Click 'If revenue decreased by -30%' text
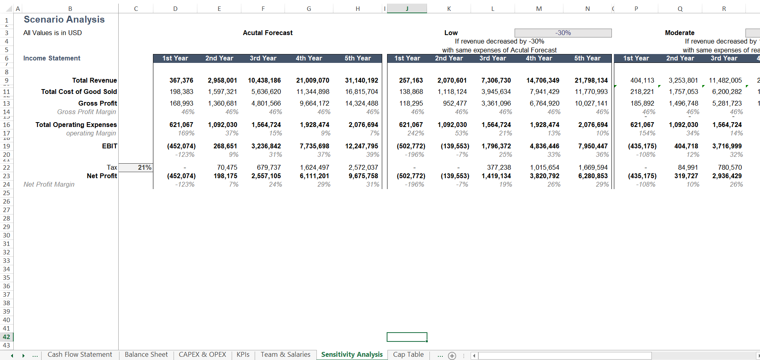The width and height of the screenshot is (760, 360). 499,41
